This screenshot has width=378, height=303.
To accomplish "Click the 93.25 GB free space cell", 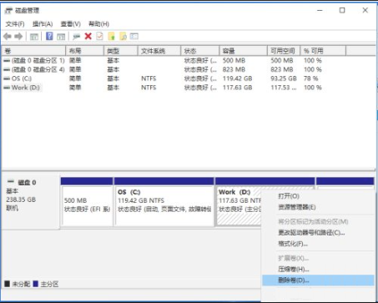I will 284,78.
